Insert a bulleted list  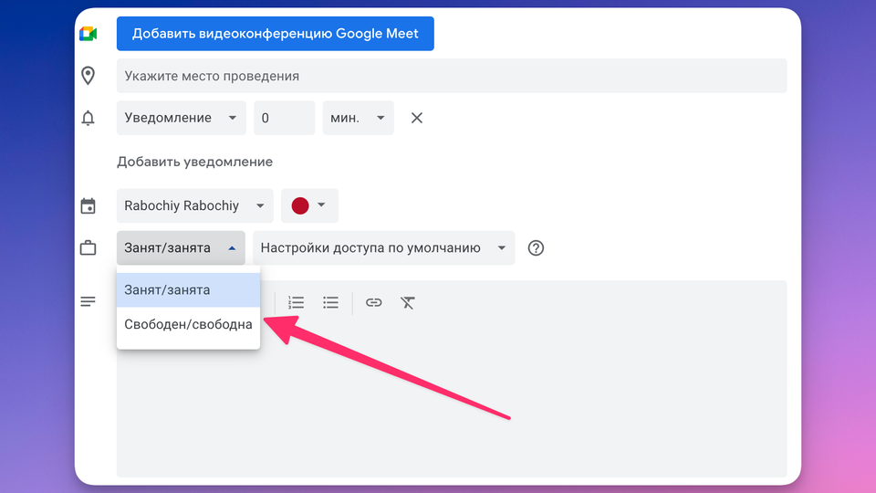pyautogui.click(x=330, y=302)
